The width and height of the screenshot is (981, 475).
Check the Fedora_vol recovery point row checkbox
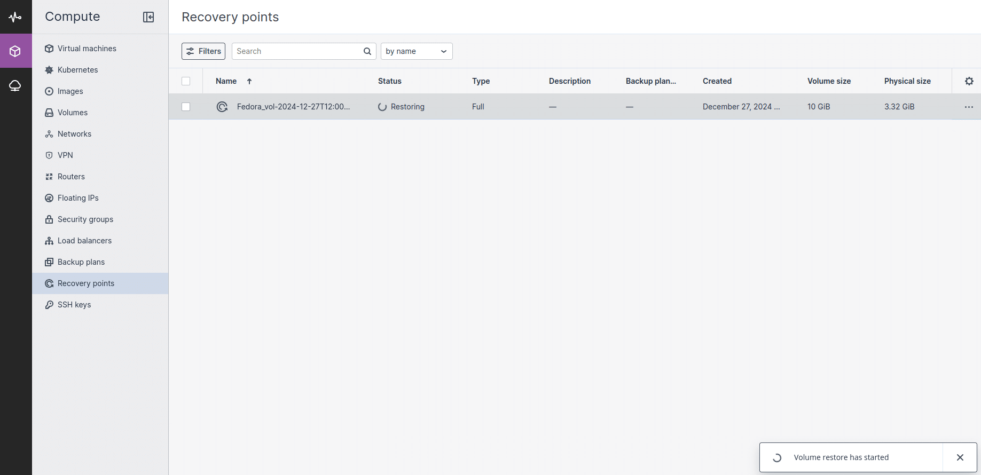click(186, 107)
